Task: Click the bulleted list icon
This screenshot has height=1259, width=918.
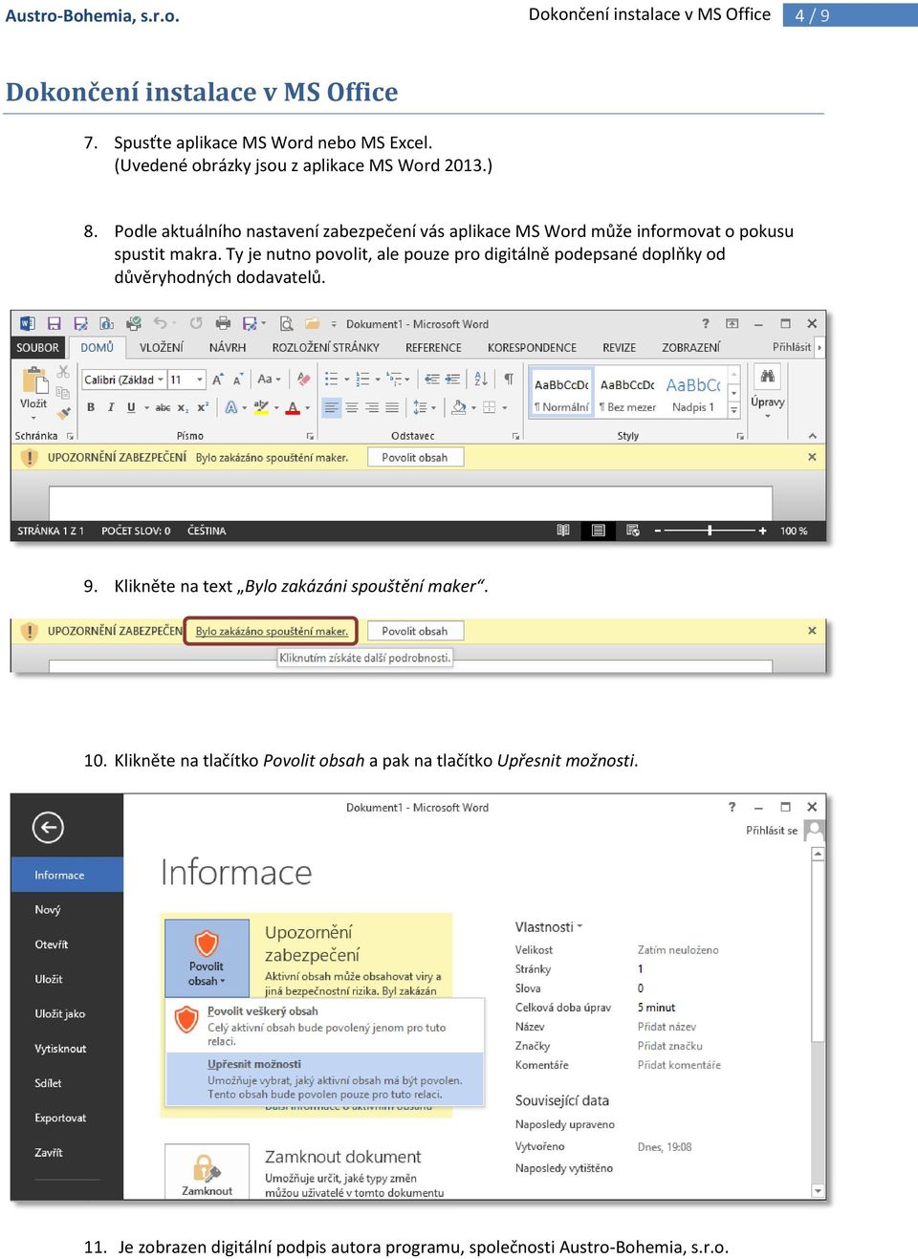Action: [x=331, y=380]
